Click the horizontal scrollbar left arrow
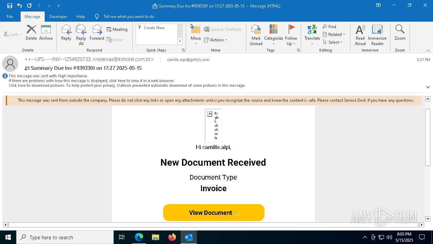This screenshot has width=433, height=244. coord(5,225)
